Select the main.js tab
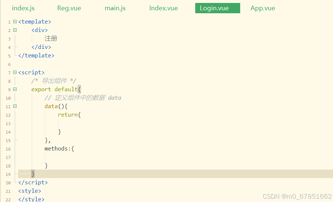Image resolution: width=333 pixels, height=202 pixels. click(115, 8)
